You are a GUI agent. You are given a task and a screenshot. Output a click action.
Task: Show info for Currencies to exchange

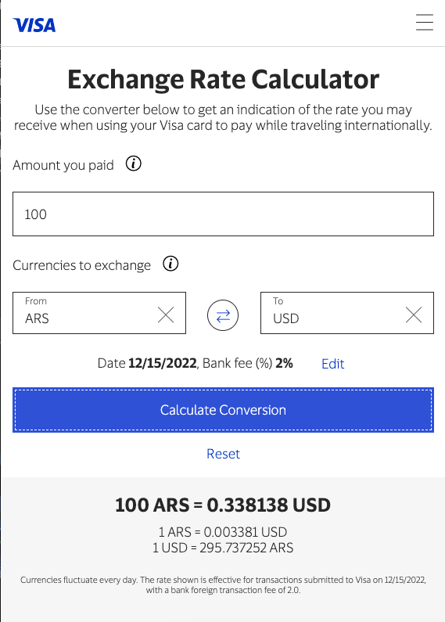(x=170, y=264)
